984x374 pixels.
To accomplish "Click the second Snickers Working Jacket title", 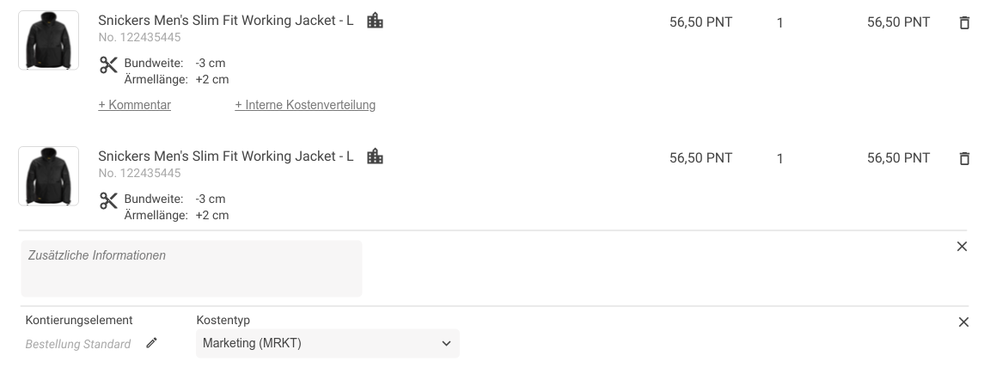I will 225,156.
